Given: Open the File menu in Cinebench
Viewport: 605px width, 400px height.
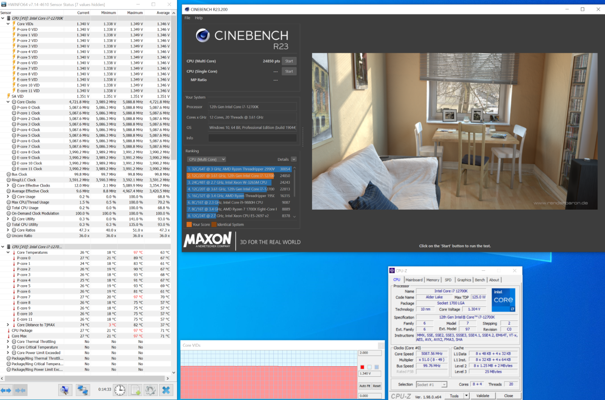Looking at the screenshot, I should pos(187,18).
